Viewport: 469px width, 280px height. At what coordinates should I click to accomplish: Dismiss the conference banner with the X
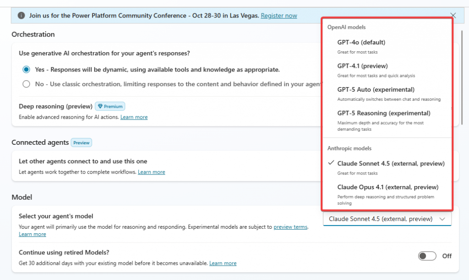tap(453, 15)
